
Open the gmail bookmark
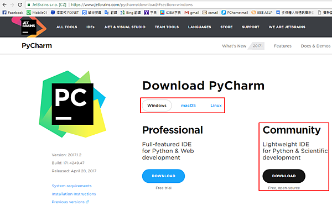coord(192,13)
